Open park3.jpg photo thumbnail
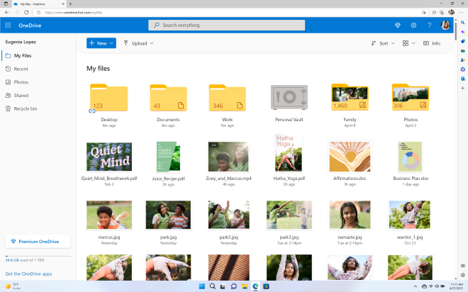 click(289, 215)
